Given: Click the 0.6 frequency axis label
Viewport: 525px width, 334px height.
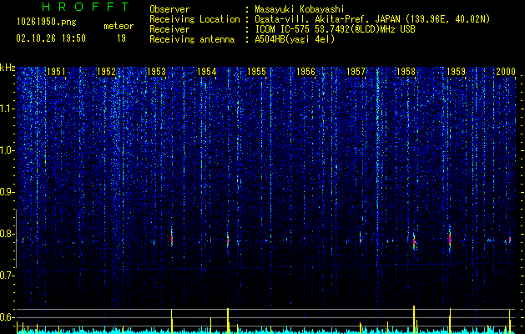Looking at the screenshot, I should [7, 317].
